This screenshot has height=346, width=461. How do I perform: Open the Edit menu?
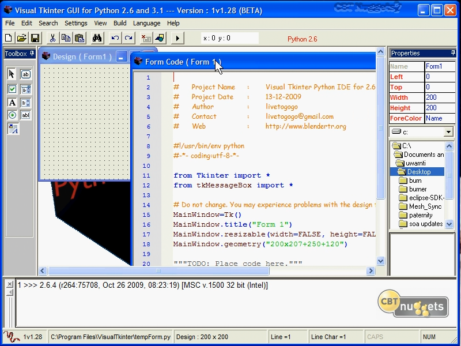point(27,23)
